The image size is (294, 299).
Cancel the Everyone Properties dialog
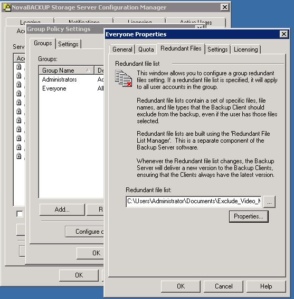point(223,286)
